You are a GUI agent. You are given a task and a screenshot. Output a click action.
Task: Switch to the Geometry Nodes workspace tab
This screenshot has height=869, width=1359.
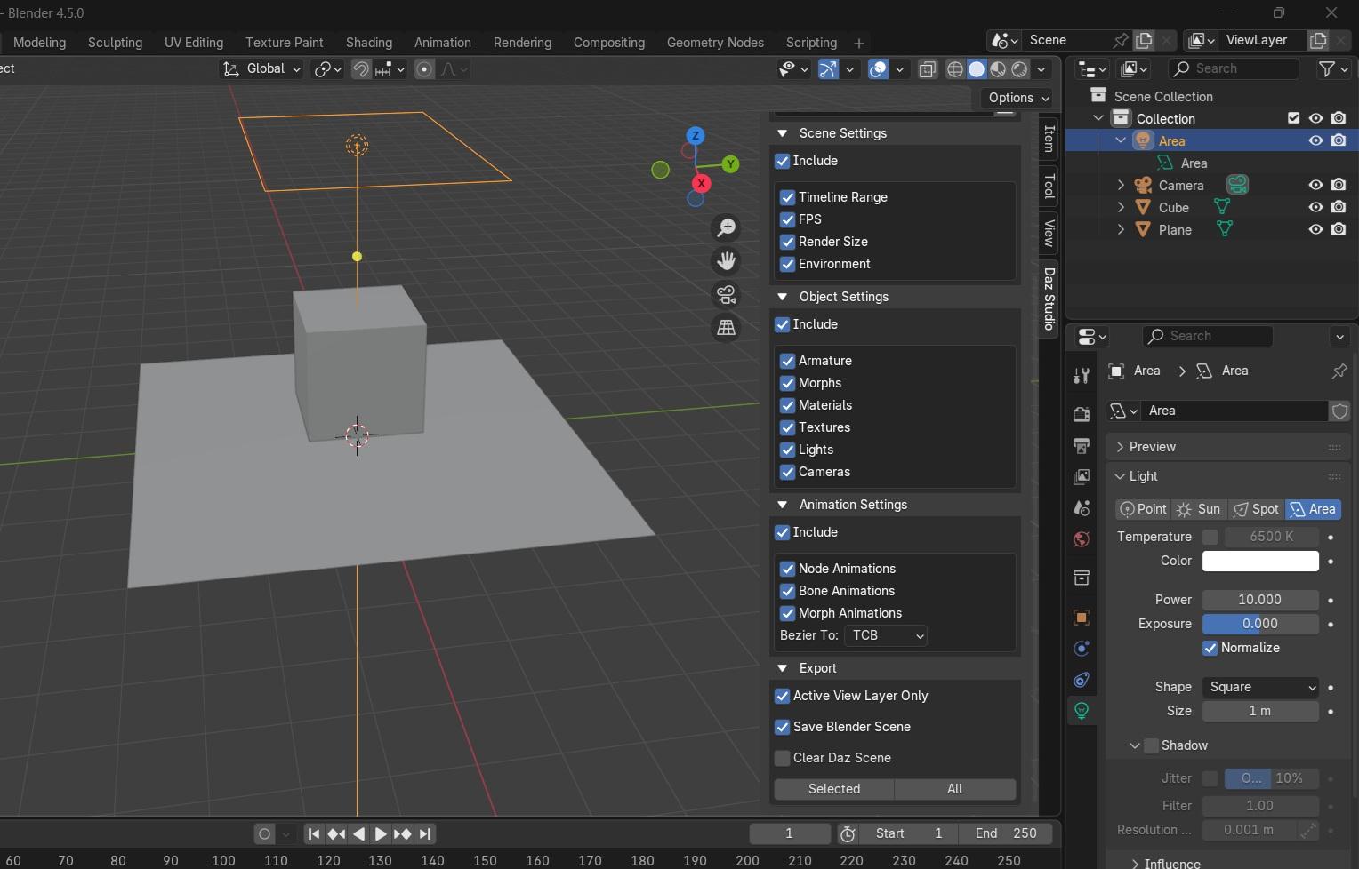pyautogui.click(x=715, y=43)
